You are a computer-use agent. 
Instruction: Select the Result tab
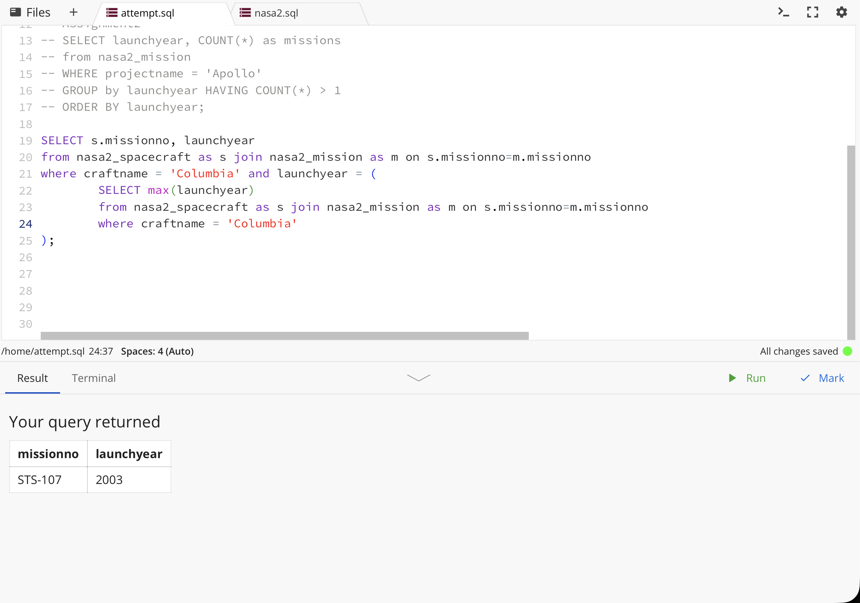tap(32, 378)
